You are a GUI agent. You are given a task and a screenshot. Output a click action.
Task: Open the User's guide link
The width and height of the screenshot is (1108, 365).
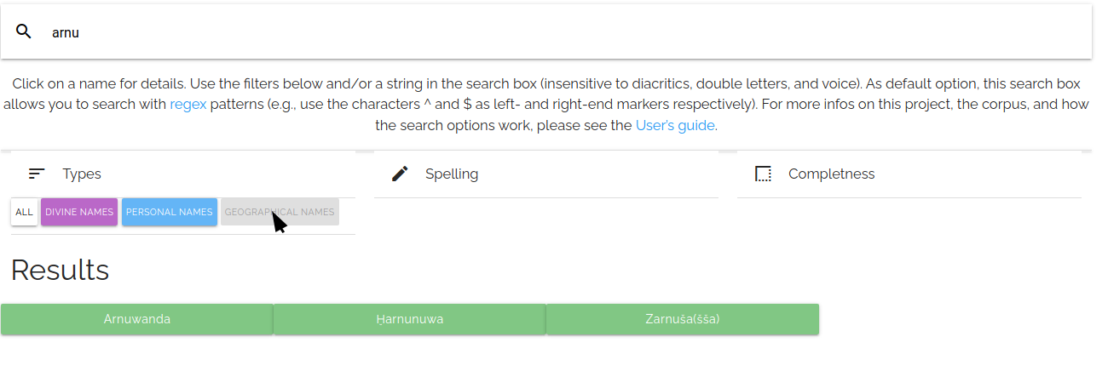[x=675, y=125]
